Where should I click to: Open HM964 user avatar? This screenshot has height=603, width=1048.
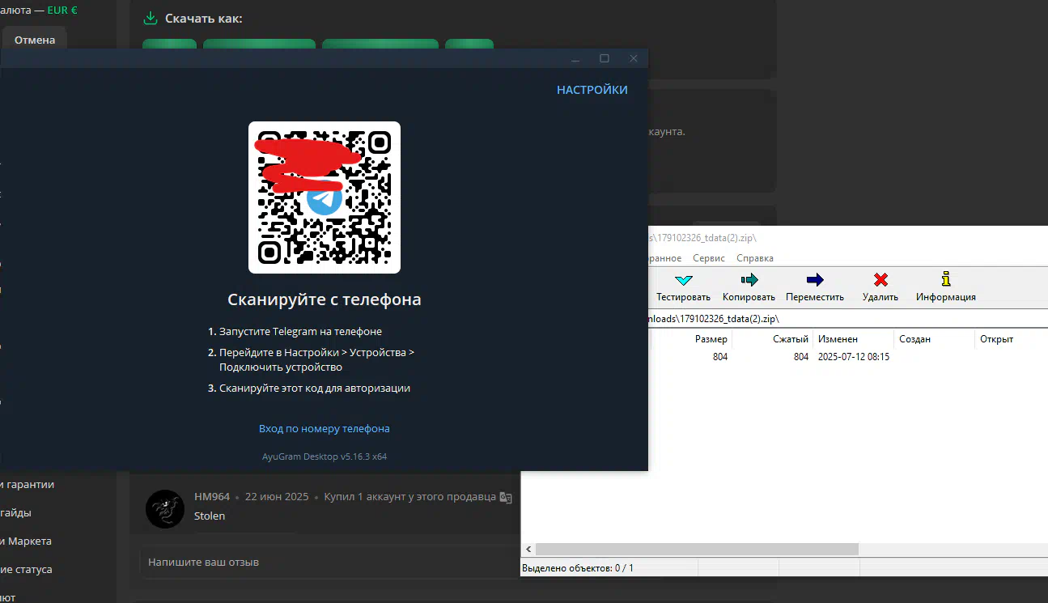point(165,508)
